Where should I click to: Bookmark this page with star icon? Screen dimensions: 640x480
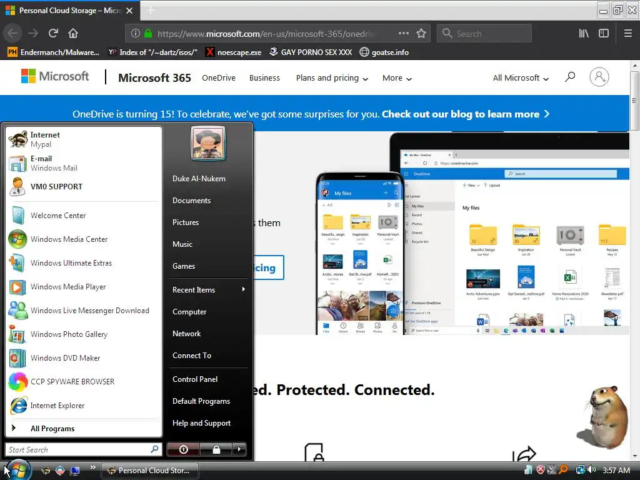(x=421, y=34)
